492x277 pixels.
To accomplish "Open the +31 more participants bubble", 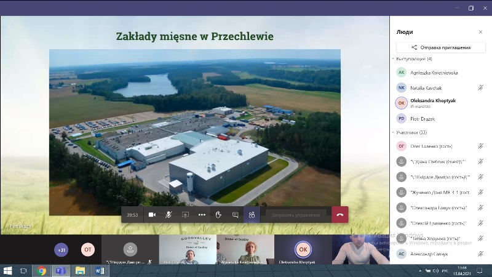I will pos(61,250).
